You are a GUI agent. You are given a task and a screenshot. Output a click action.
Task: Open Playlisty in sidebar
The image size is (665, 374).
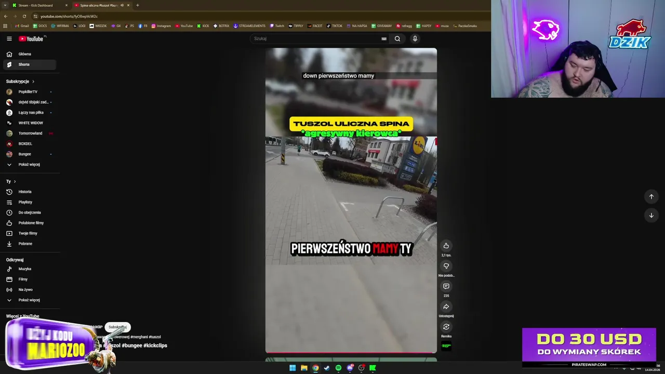[x=30, y=202]
